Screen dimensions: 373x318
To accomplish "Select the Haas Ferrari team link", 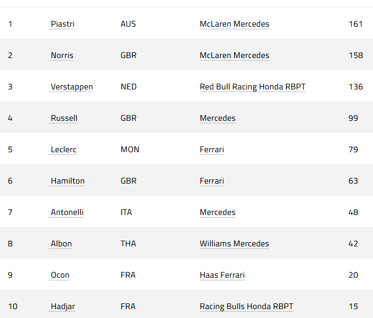I will [222, 275].
